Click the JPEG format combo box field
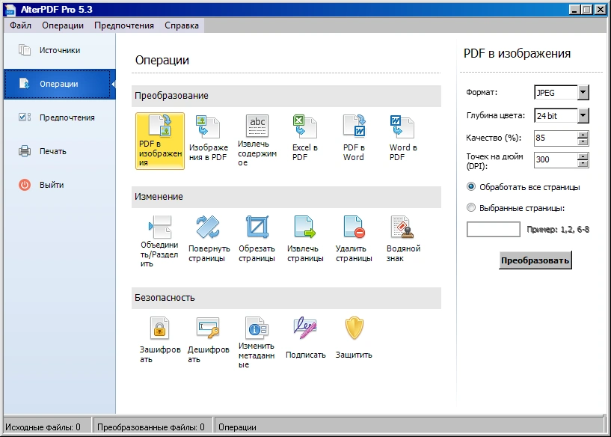Viewport: 611px width, 437px height. (x=556, y=93)
